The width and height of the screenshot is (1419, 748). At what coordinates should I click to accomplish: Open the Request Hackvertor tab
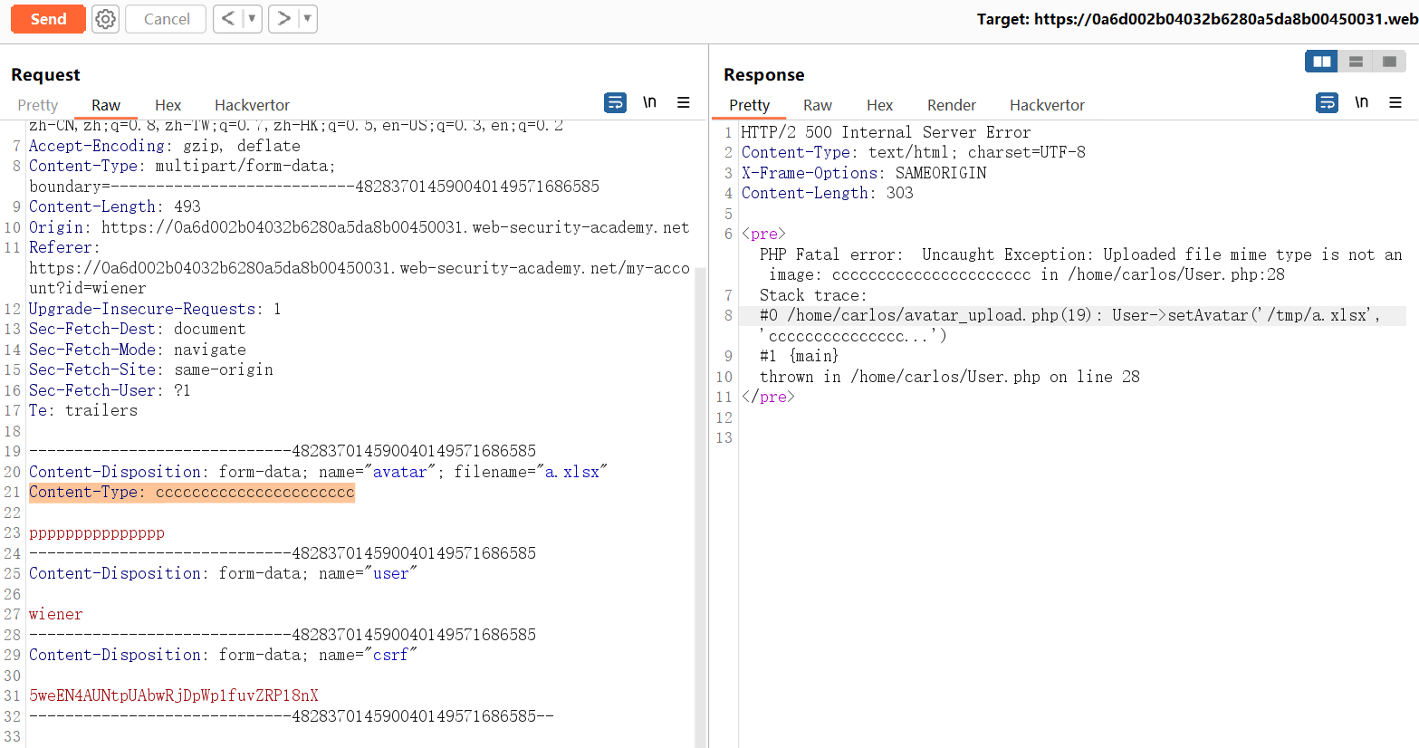tap(252, 105)
